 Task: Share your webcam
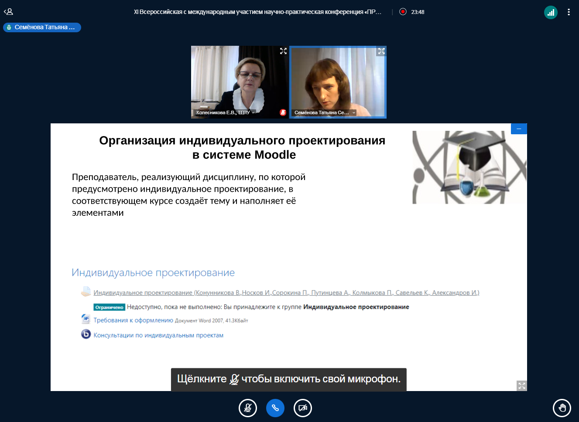coord(303,408)
